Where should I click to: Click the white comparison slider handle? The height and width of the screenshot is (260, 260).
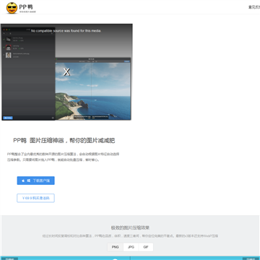[x=115, y=259]
